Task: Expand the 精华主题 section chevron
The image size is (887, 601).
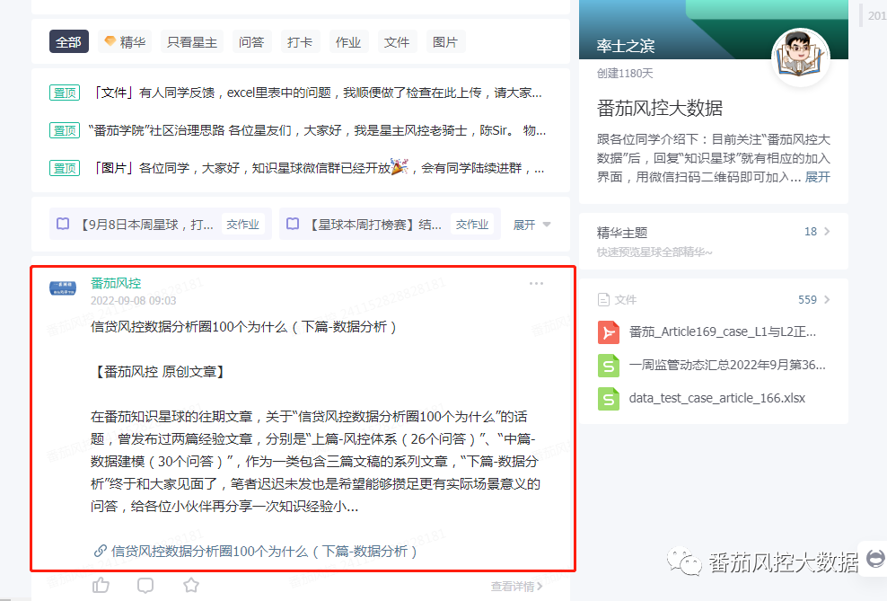Action: click(x=827, y=232)
